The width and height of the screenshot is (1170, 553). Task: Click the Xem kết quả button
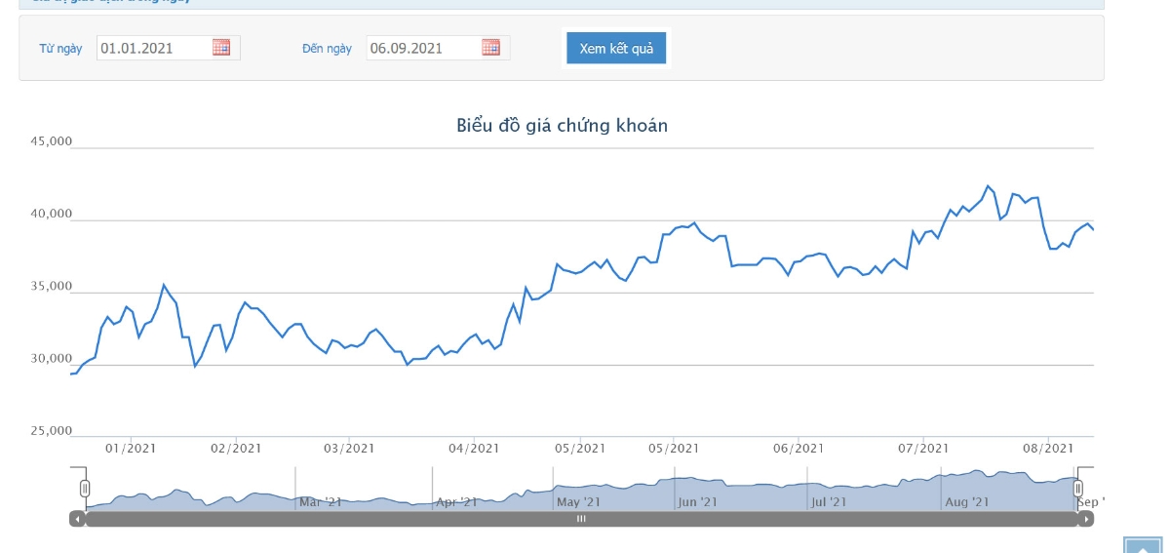(x=616, y=48)
